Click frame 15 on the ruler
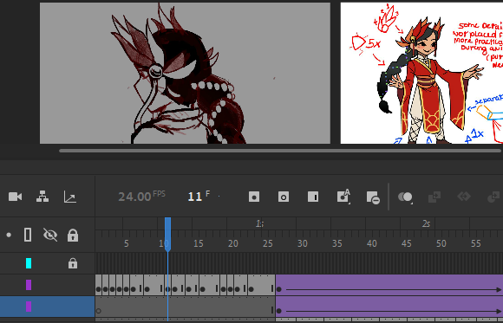 pos(199,243)
